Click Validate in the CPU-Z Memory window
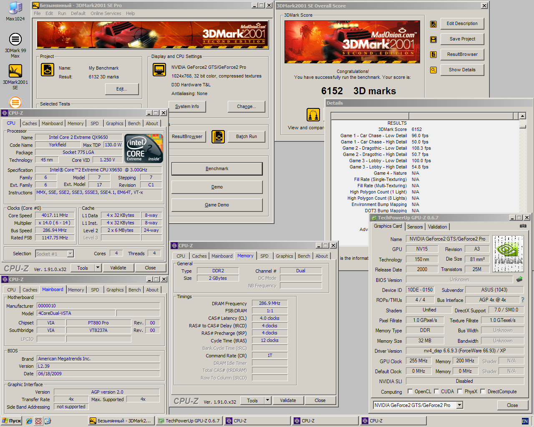Viewport: 534px width, 427px height. point(288,400)
